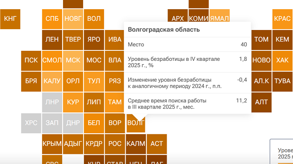Viewport: 293px width, 164px height.
Task: Click the БРЯ region tile
Action: [x=31, y=81]
